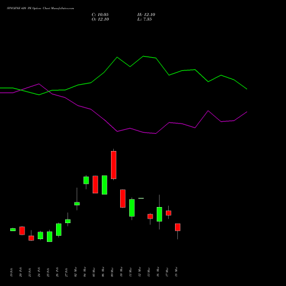Click the 11 Mar date label
Viewport: 286px width, 286px height.
click(130, 272)
